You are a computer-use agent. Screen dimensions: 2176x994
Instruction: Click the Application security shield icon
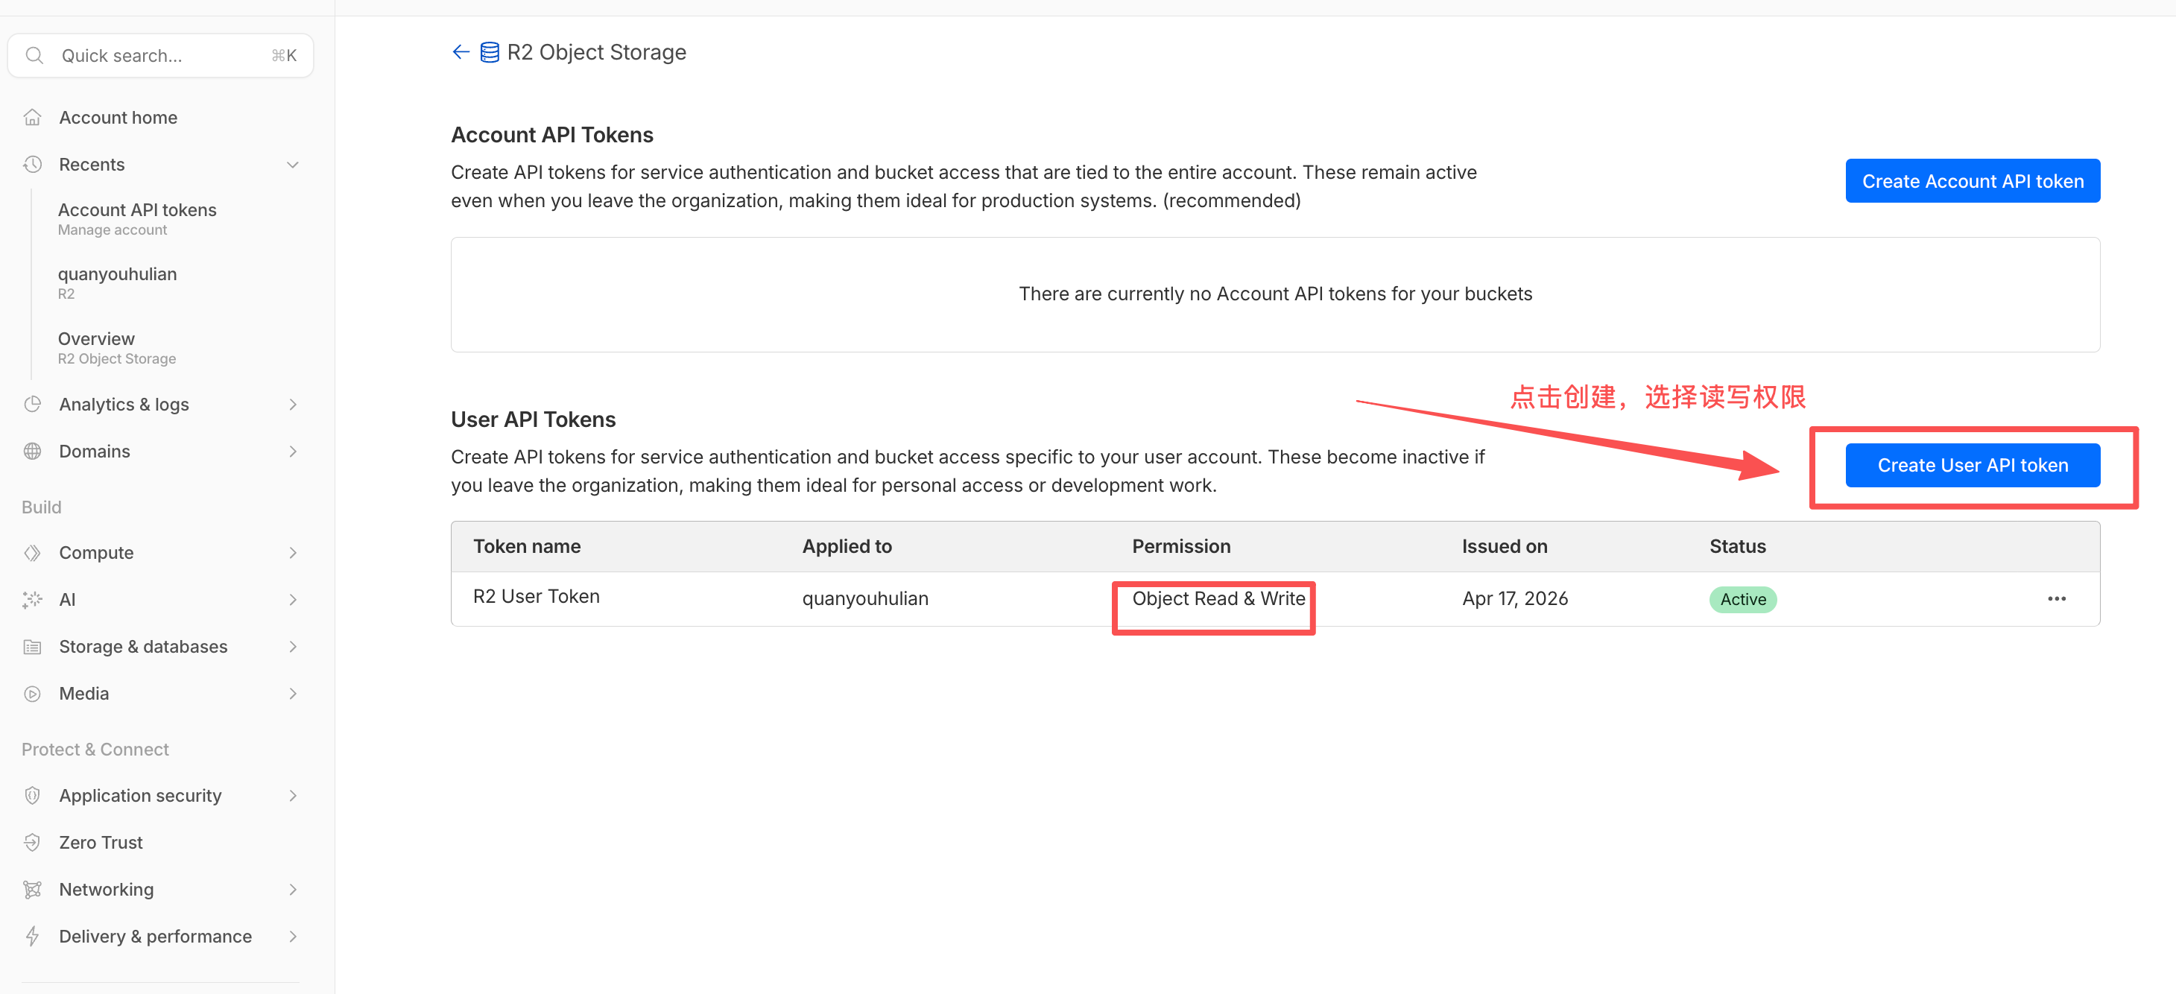pos(32,796)
